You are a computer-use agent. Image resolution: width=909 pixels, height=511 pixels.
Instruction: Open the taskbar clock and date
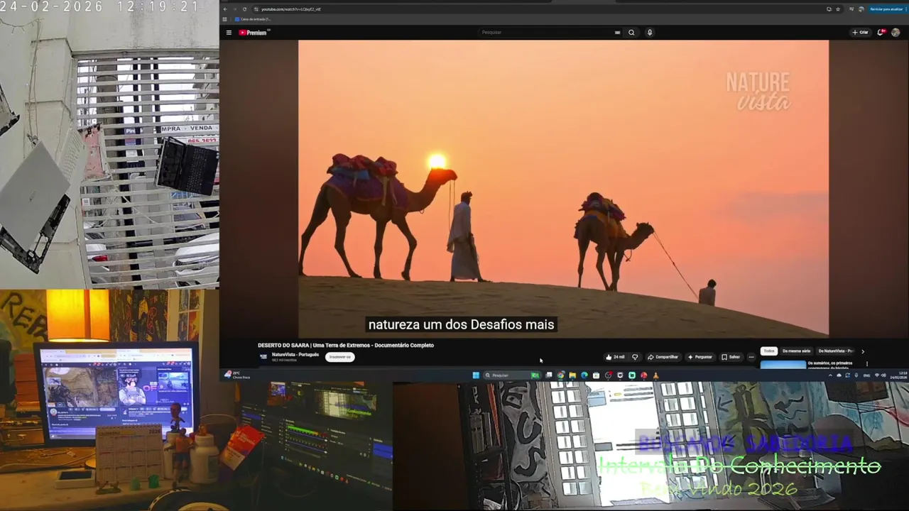[899, 375]
